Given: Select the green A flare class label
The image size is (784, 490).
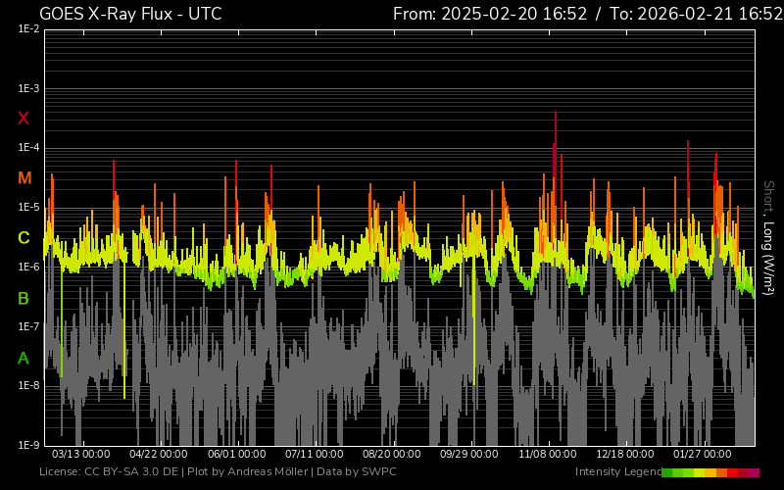Looking at the screenshot, I should click(24, 359).
